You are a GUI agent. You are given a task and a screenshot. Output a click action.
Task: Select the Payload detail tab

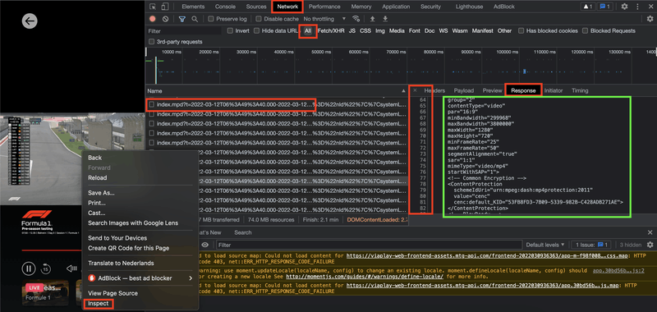(x=464, y=90)
